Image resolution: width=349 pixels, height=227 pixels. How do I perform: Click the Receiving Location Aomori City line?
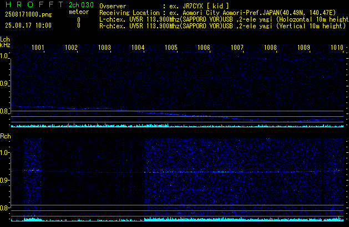coord(218,13)
